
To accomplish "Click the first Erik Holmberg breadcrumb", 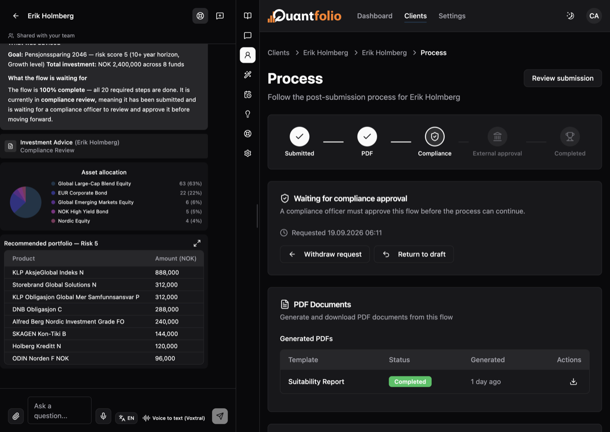I will (325, 53).
